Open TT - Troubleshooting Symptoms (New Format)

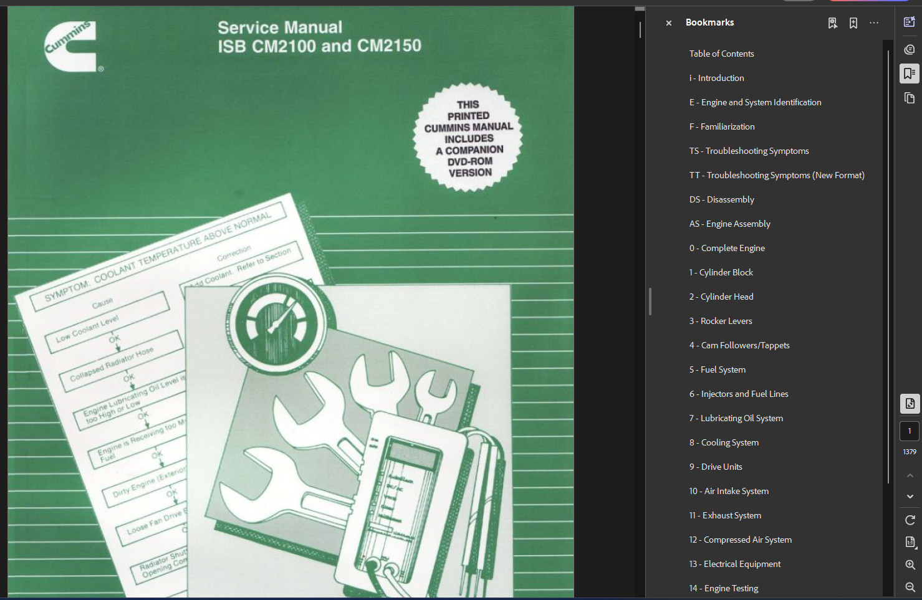pos(777,175)
